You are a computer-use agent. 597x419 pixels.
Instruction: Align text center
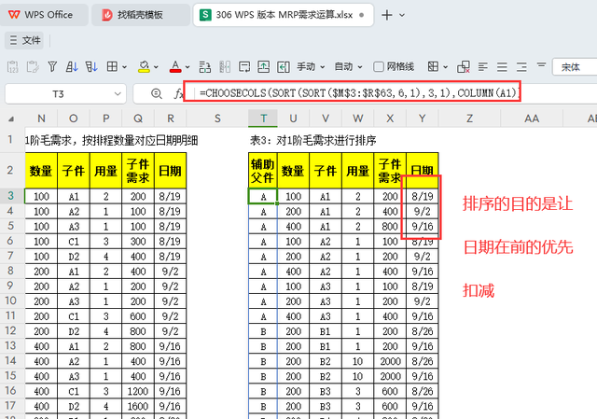pyautogui.click(x=502, y=67)
